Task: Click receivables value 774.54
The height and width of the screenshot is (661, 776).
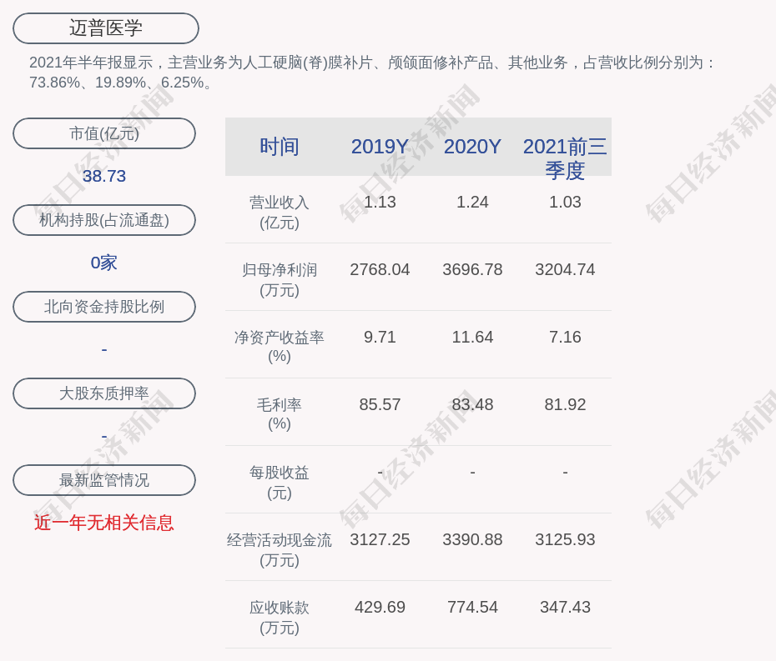Action: pos(472,607)
